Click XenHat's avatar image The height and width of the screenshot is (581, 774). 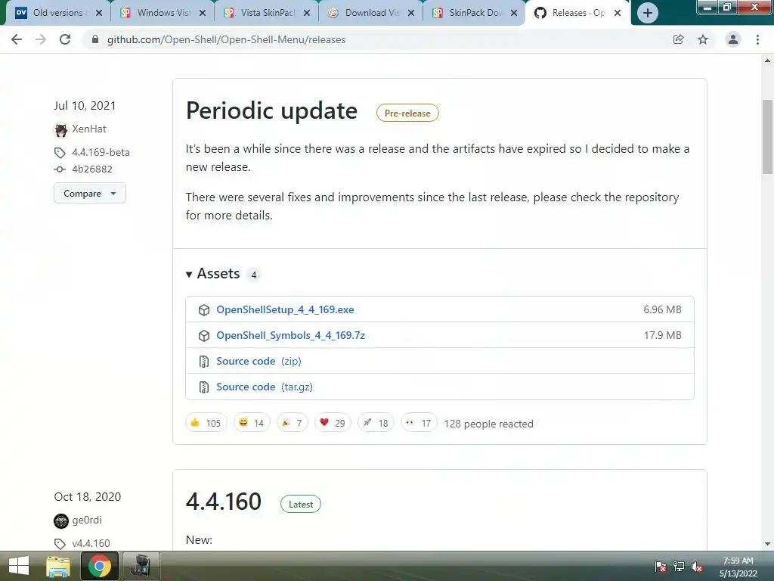[60, 130]
